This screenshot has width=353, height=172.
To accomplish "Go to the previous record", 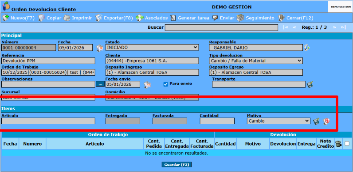I will point(294,27).
